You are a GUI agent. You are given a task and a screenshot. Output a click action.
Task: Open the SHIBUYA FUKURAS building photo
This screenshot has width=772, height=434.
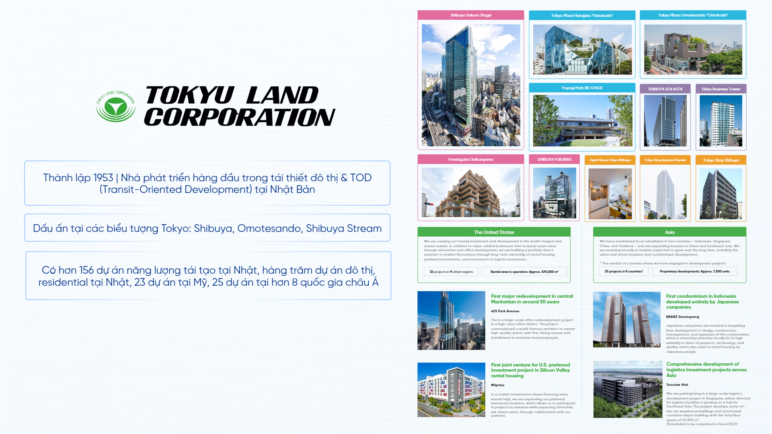[x=554, y=193]
